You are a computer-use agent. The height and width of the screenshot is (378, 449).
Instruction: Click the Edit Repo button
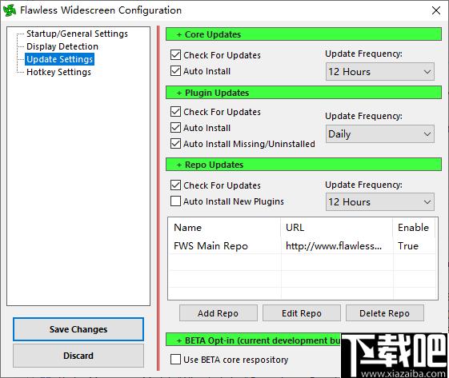[x=302, y=313]
